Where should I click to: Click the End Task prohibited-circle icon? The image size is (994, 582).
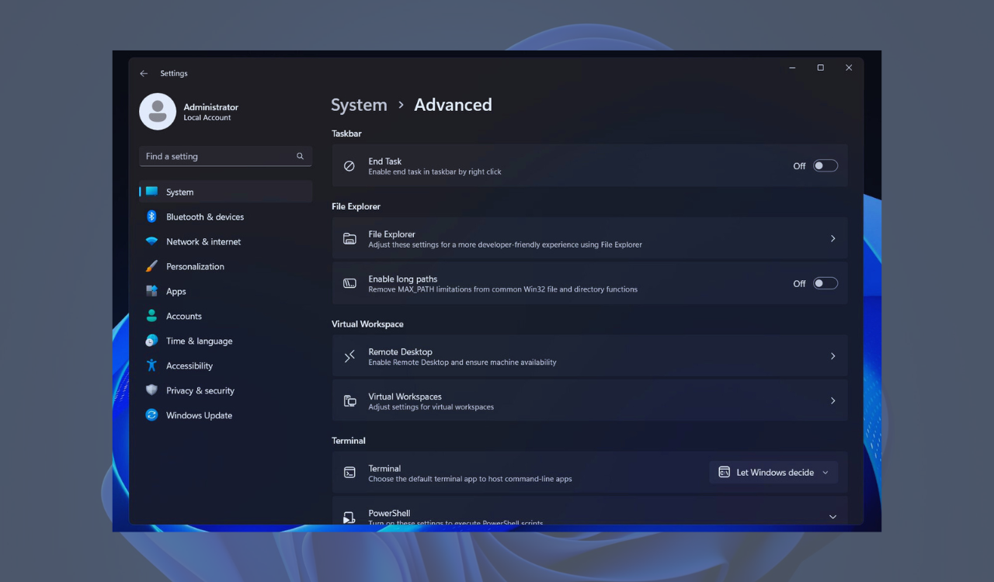(x=349, y=166)
